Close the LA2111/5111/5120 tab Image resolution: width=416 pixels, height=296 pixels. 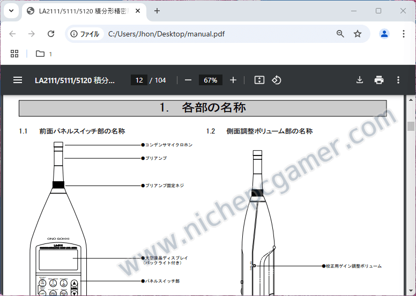tap(138, 11)
